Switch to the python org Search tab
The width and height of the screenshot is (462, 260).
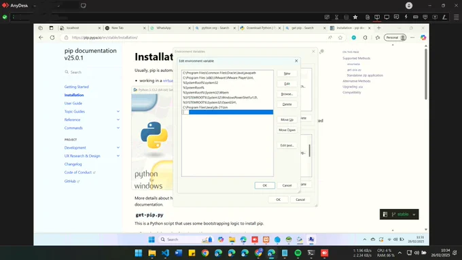coord(215,28)
